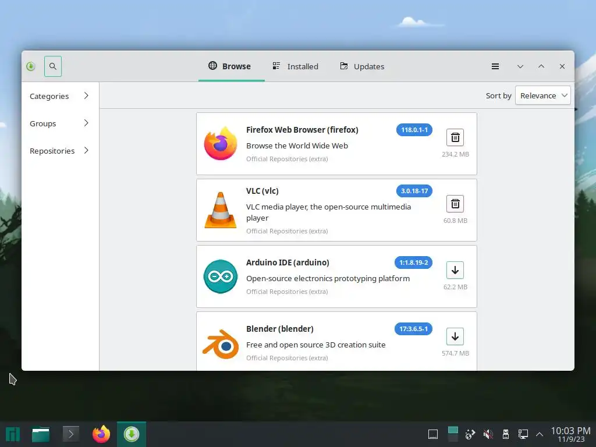Screen dimensions: 596x447
Task: Click the Blender logo thumbnail
Action: pyautogui.click(x=221, y=345)
